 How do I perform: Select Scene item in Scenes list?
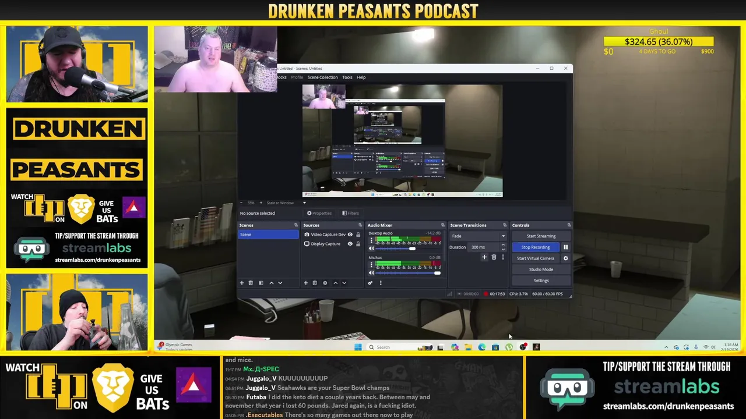coord(269,235)
